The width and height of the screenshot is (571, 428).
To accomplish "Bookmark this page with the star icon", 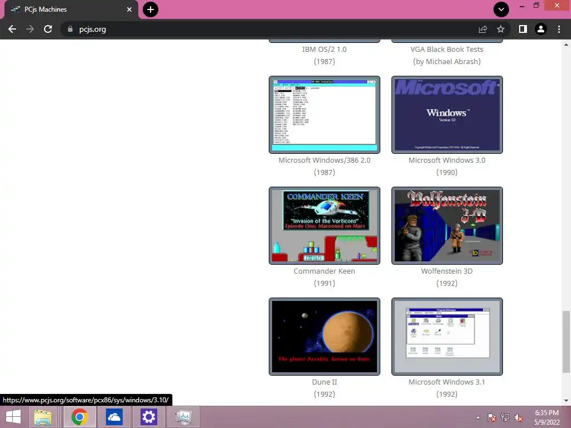I will (x=501, y=29).
